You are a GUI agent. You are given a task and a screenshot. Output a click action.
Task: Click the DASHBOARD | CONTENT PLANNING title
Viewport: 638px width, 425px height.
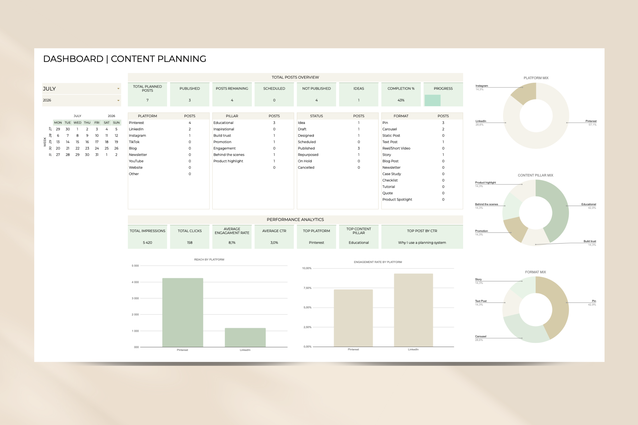(x=125, y=59)
